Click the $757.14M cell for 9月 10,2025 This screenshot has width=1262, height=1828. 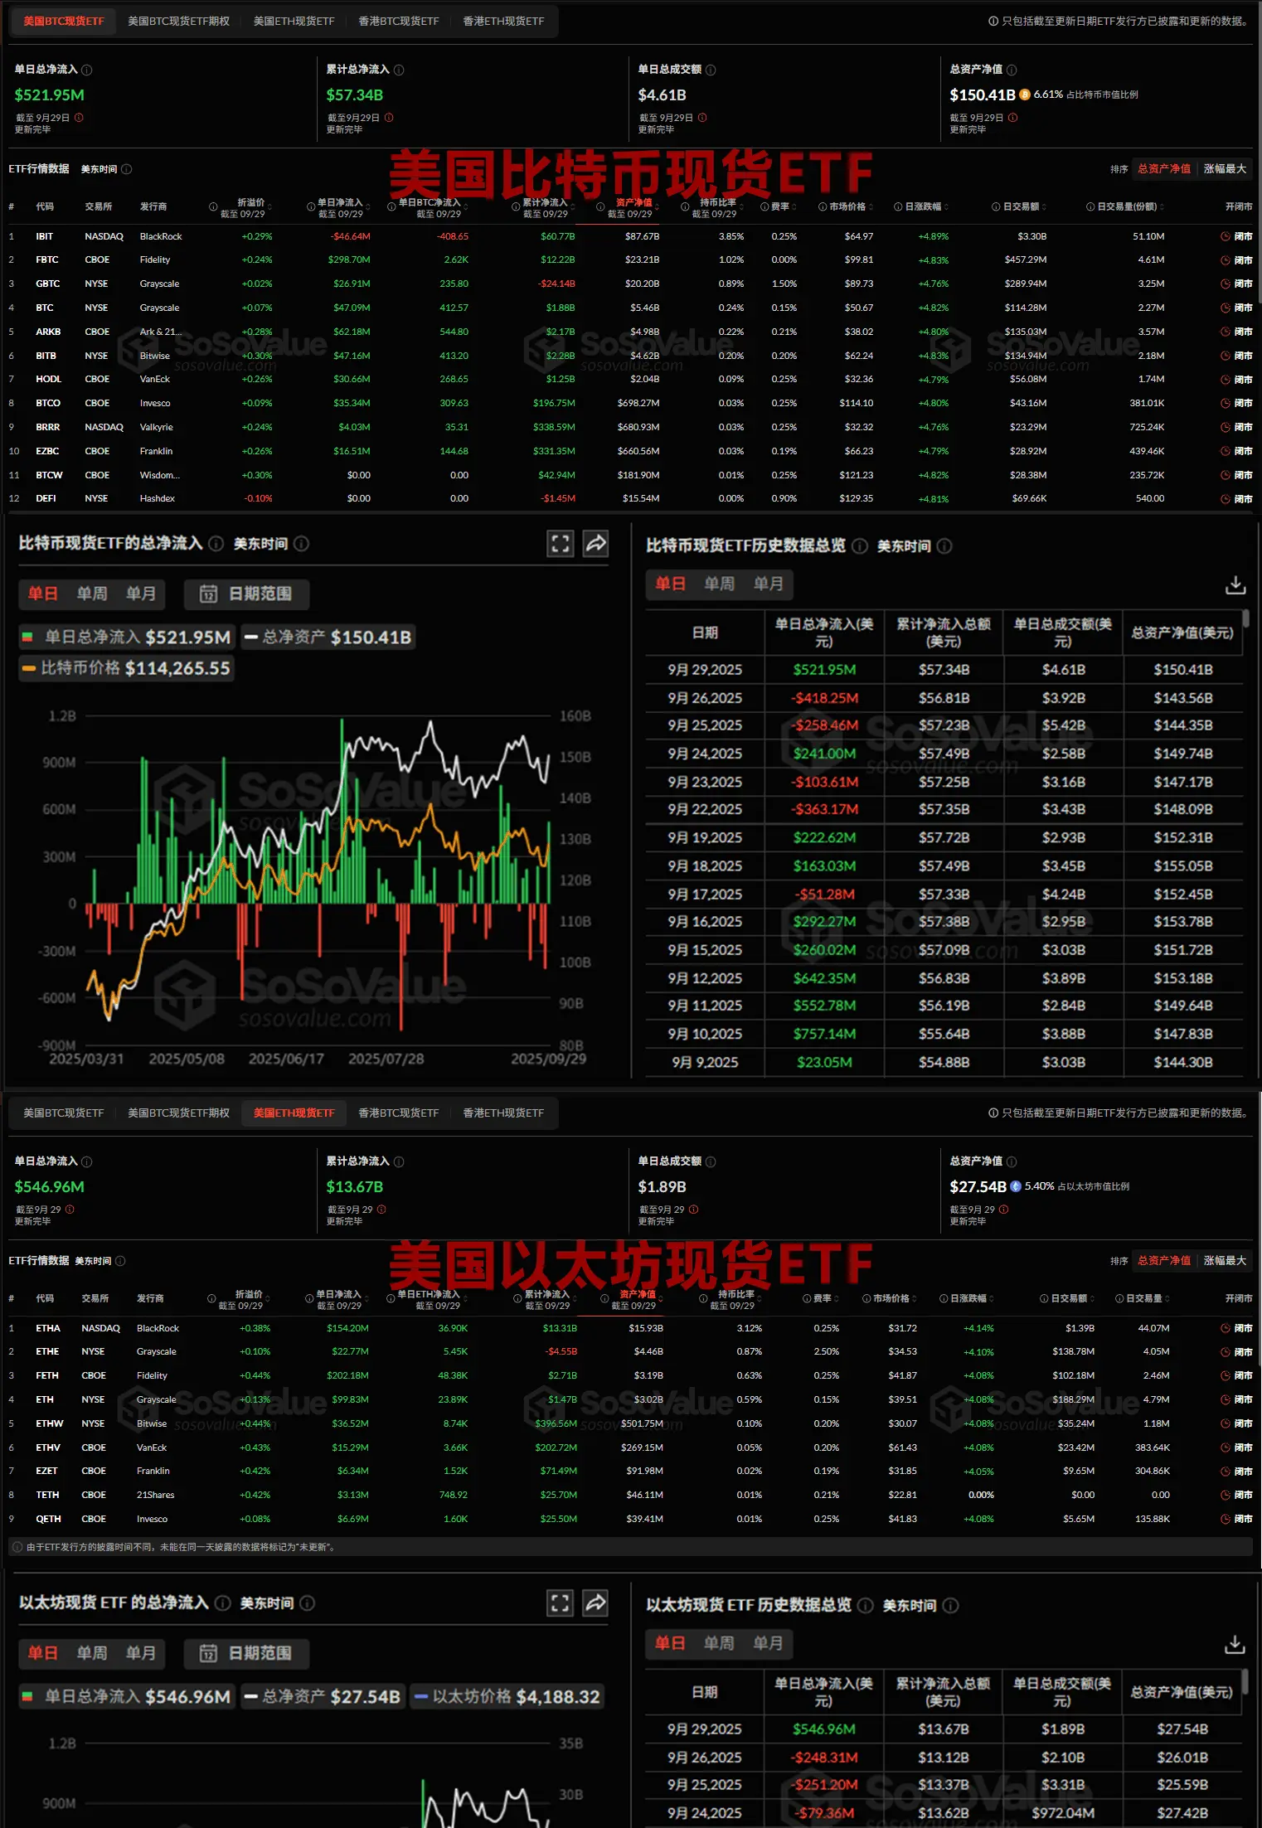[824, 1034]
